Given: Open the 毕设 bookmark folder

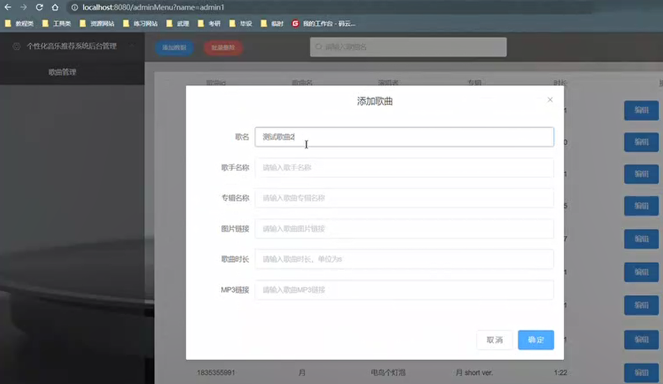Looking at the screenshot, I should point(241,24).
